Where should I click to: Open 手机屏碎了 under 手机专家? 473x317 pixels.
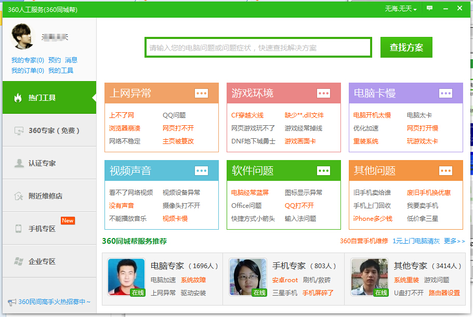click(x=318, y=293)
